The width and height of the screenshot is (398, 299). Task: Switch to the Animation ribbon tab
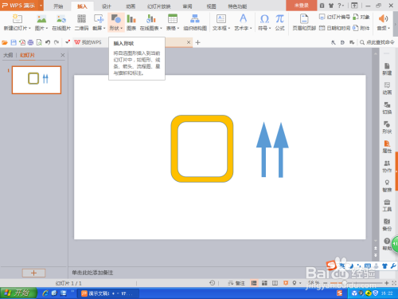131,6
